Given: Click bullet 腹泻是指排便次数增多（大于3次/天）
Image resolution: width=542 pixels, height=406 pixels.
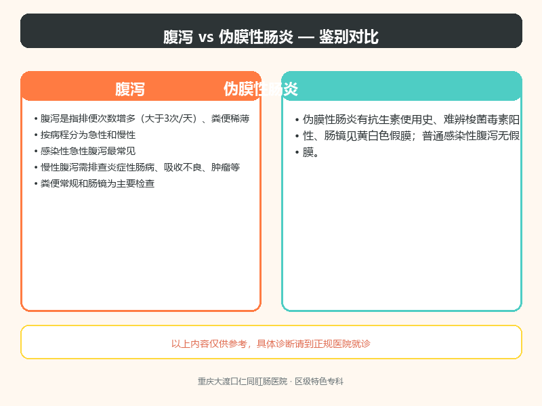Looking at the screenshot, I should [x=142, y=118].
